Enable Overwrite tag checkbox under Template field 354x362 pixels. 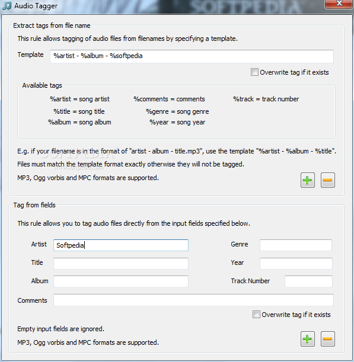pyautogui.click(x=254, y=72)
